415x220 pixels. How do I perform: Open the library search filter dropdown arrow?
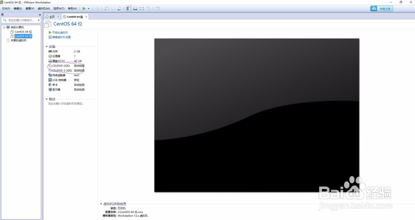point(39,20)
